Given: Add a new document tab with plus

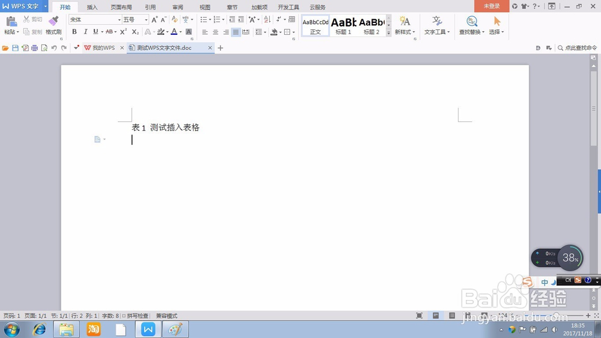Looking at the screenshot, I should [220, 48].
